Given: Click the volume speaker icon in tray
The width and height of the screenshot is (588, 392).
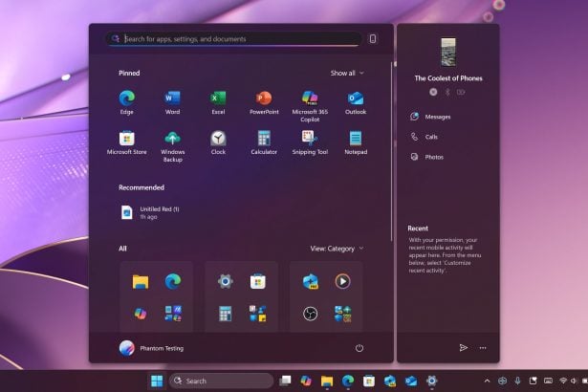Looking at the screenshot, I should [x=574, y=381].
